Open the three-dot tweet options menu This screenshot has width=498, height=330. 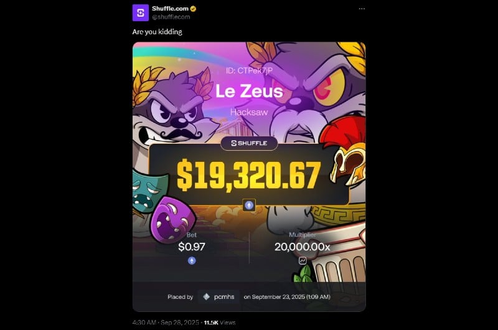[362, 9]
